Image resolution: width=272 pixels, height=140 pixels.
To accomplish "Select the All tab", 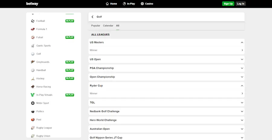I will pos(118,26).
